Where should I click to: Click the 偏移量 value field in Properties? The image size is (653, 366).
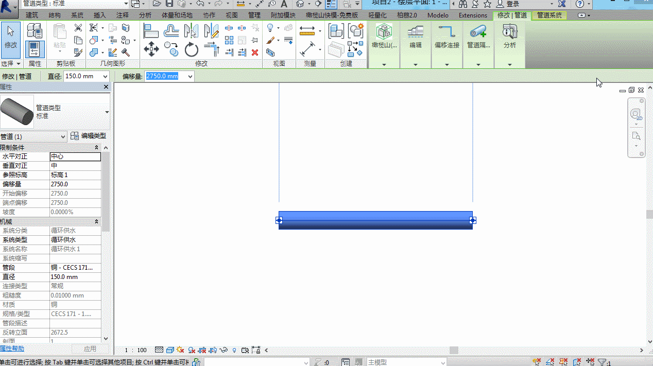pos(75,184)
